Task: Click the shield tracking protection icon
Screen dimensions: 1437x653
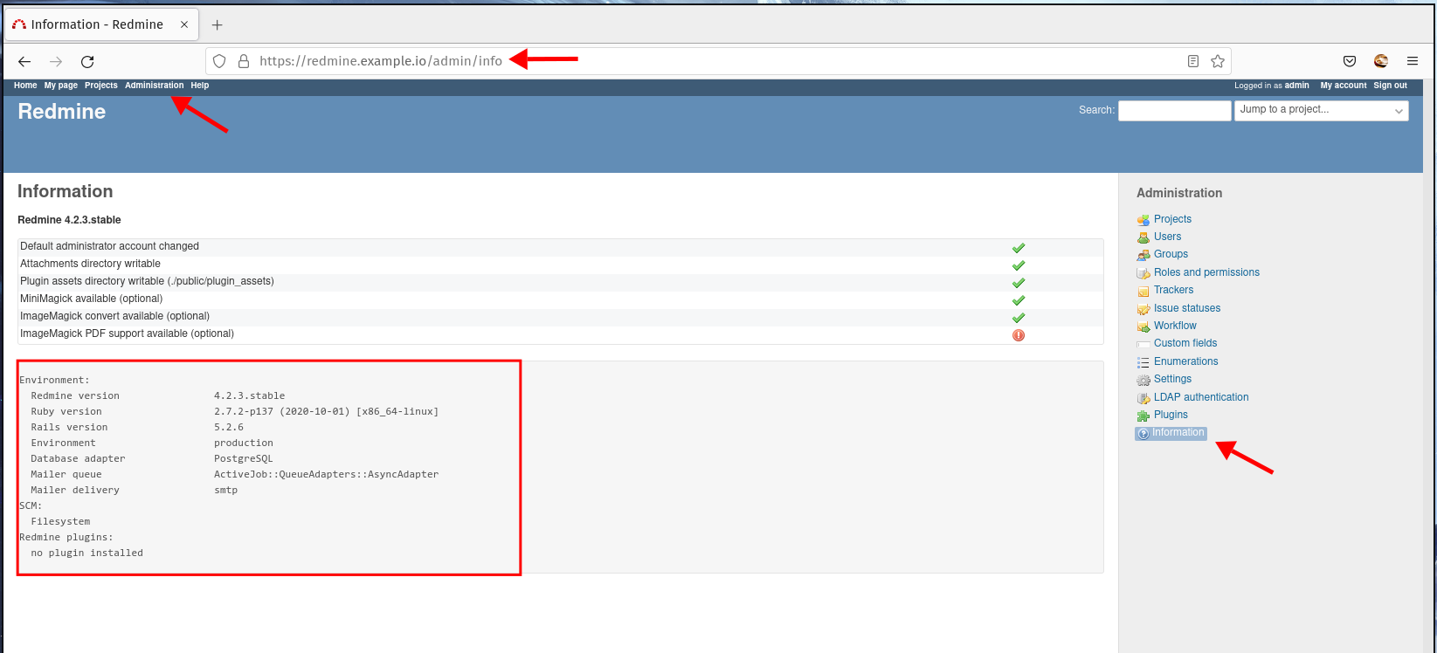Action: coord(219,61)
